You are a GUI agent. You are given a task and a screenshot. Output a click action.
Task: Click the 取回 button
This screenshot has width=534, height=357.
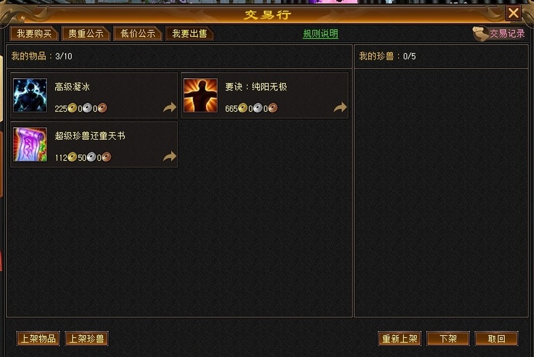(496, 339)
